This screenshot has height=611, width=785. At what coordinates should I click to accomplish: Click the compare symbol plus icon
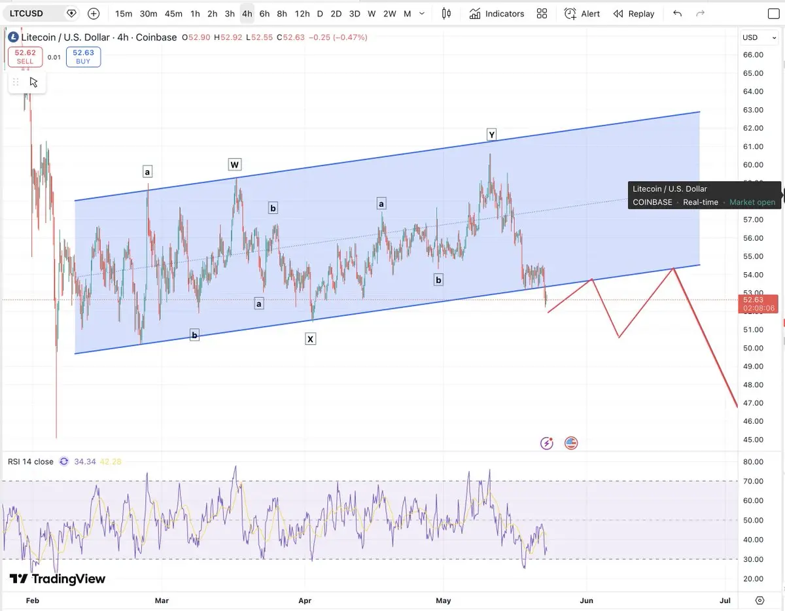[x=94, y=13]
